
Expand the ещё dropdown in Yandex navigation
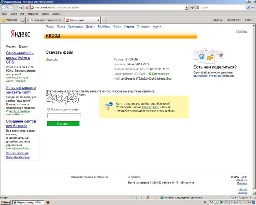(157, 26)
